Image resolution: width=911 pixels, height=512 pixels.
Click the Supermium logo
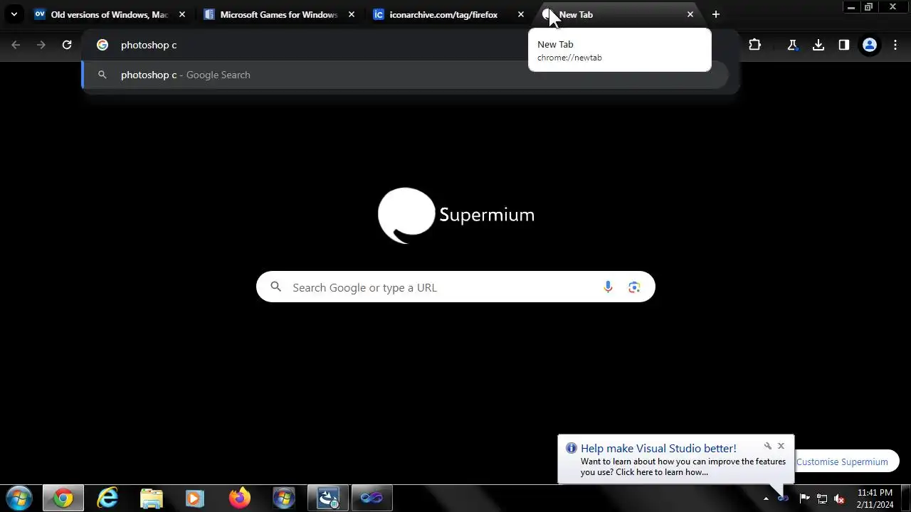(x=456, y=215)
